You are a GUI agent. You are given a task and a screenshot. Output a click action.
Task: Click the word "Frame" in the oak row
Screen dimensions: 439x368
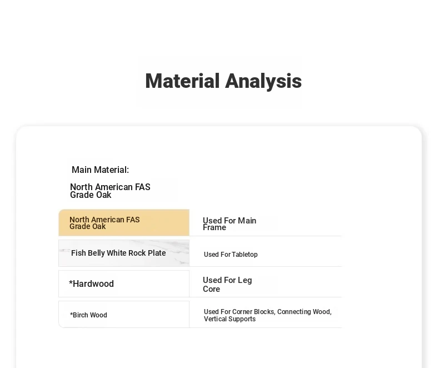pos(214,228)
